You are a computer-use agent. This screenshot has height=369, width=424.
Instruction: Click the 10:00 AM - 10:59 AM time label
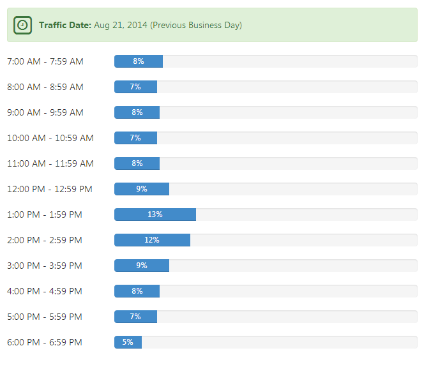tap(50, 138)
